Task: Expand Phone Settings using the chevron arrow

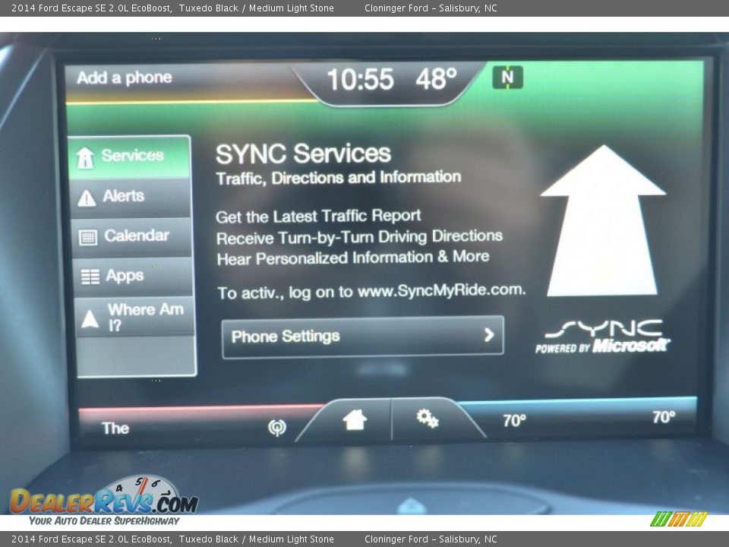Action: point(489,335)
